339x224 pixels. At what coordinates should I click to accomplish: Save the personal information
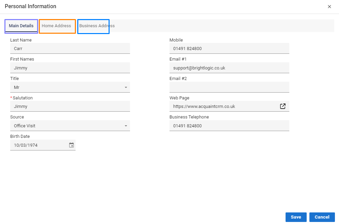tap(296, 217)
